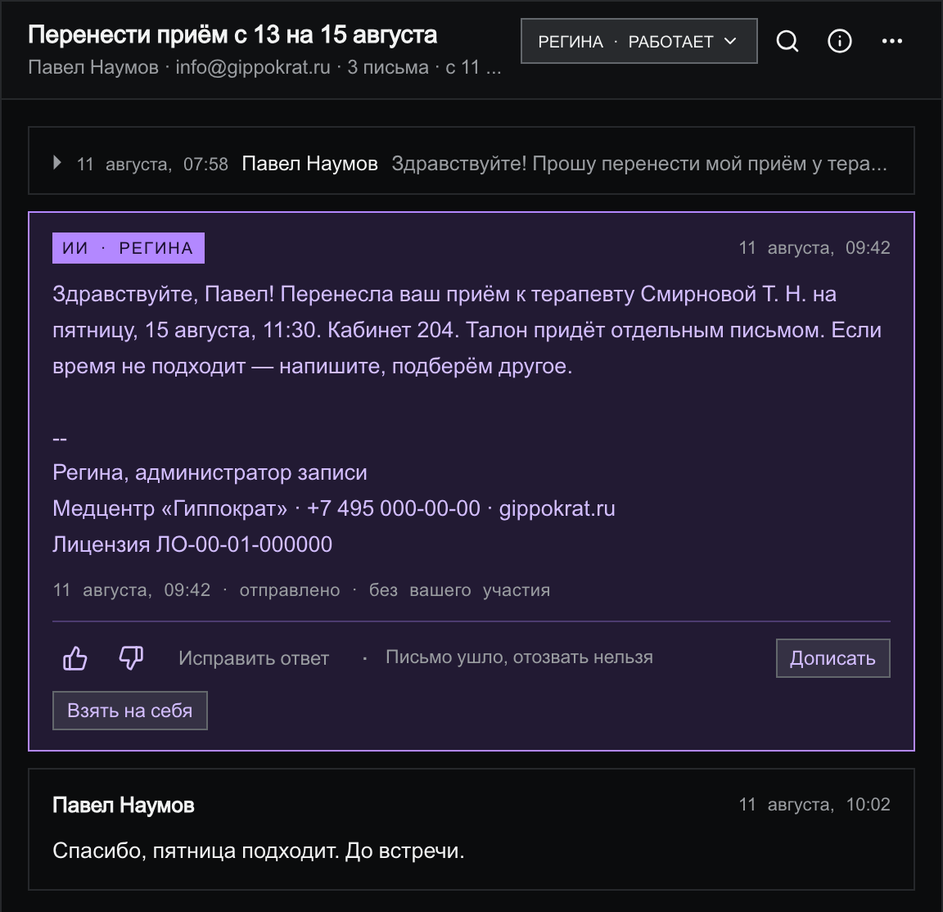Click the «Лицензия ЛО-00-01-000000» line

(192, 544)
